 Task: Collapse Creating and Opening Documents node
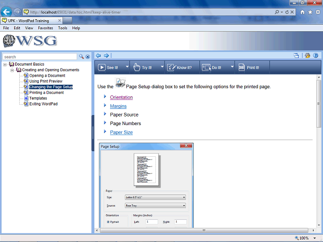tap(12, 71)
